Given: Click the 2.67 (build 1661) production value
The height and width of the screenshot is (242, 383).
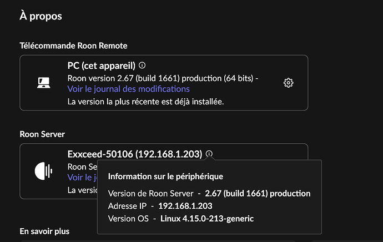Looking at the screenshot, I should pos(258,193).
